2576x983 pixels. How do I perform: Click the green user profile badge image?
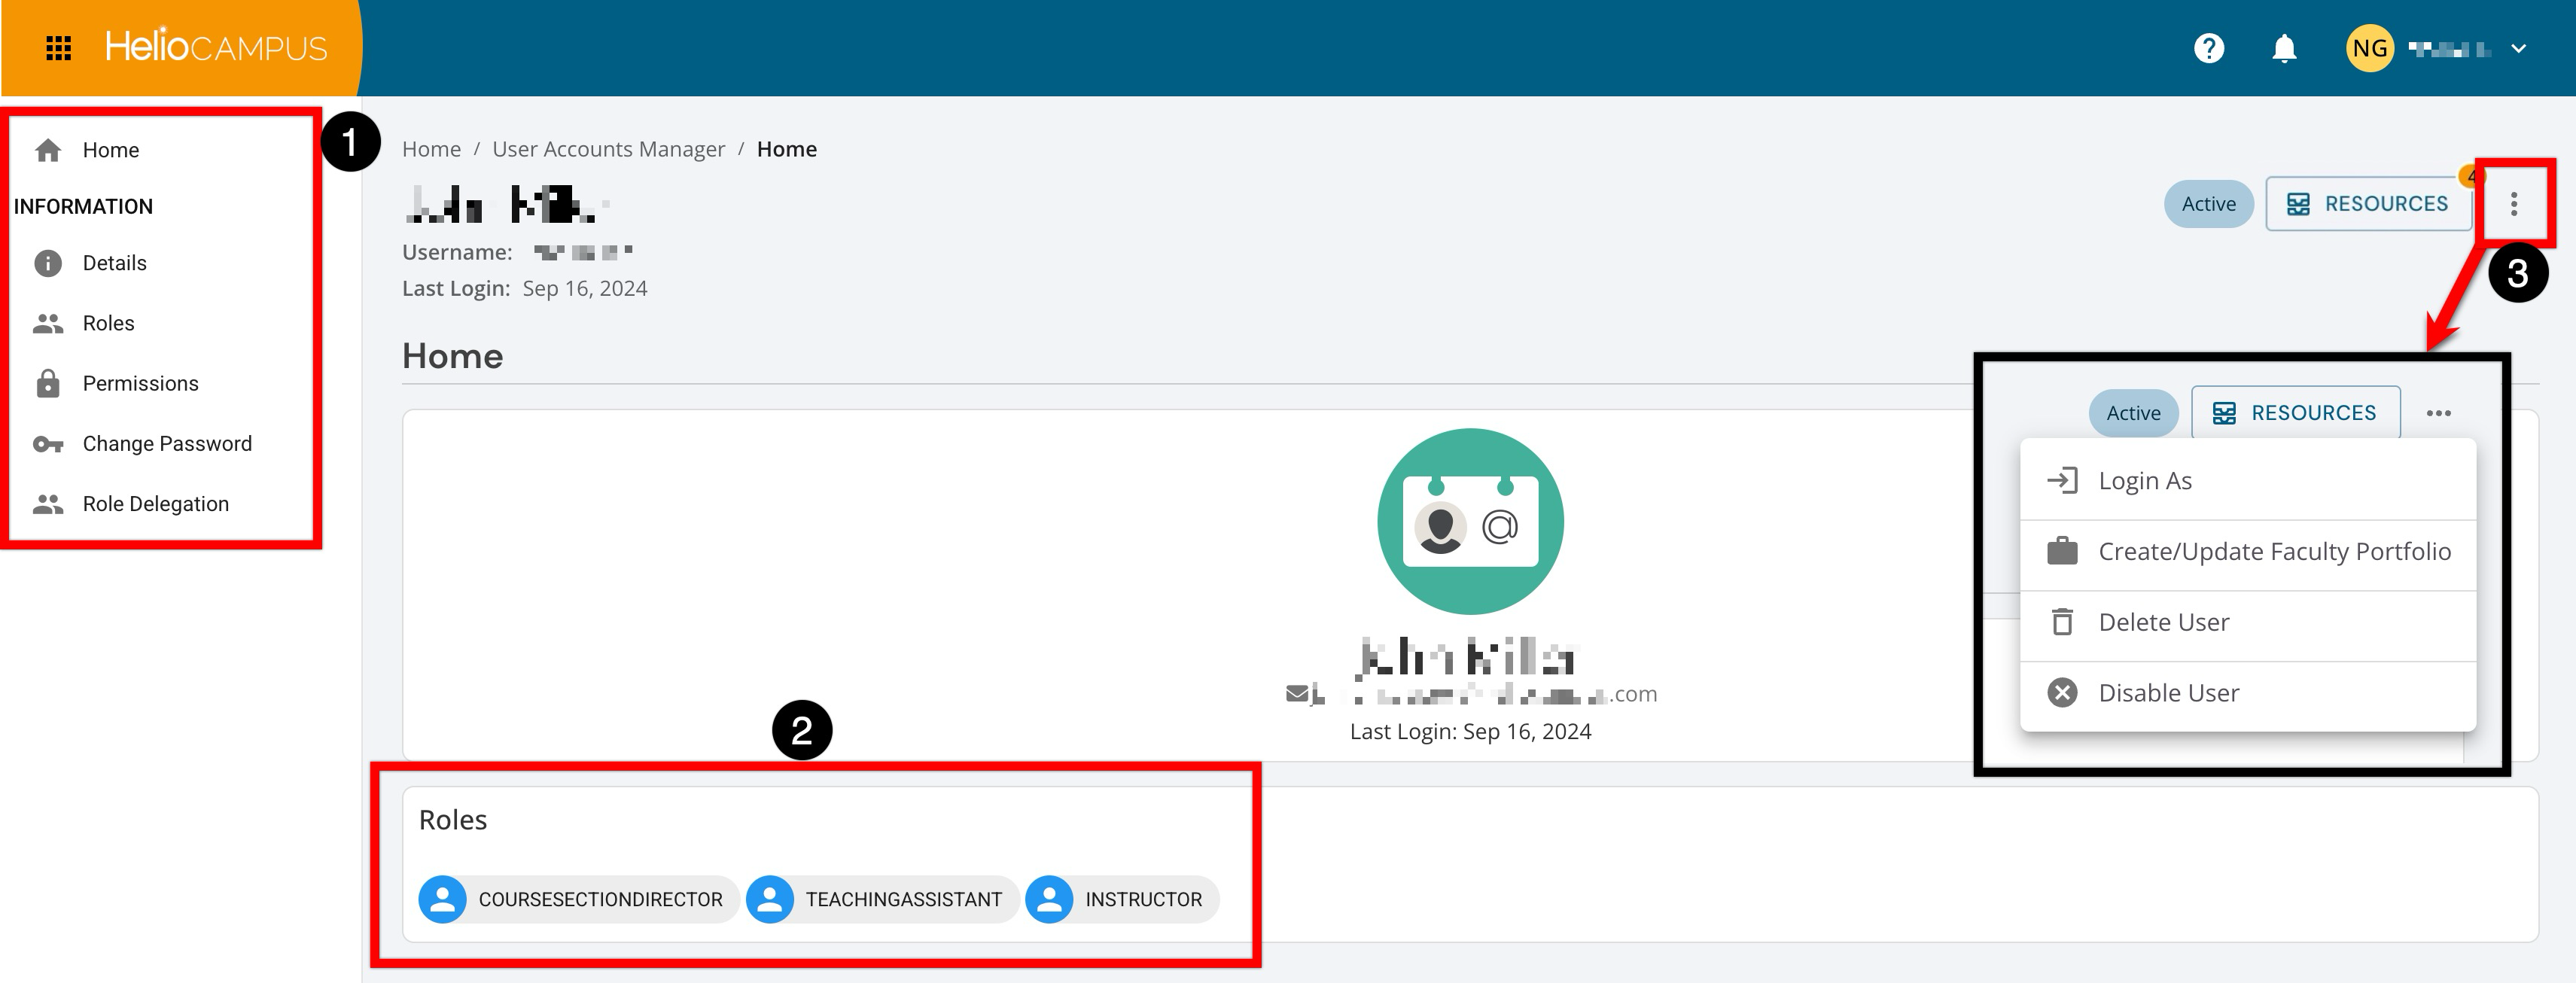1470,521
